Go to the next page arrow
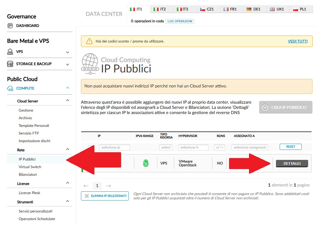Image resolution: width=333 pixels, height=225 pixels. 108,186
